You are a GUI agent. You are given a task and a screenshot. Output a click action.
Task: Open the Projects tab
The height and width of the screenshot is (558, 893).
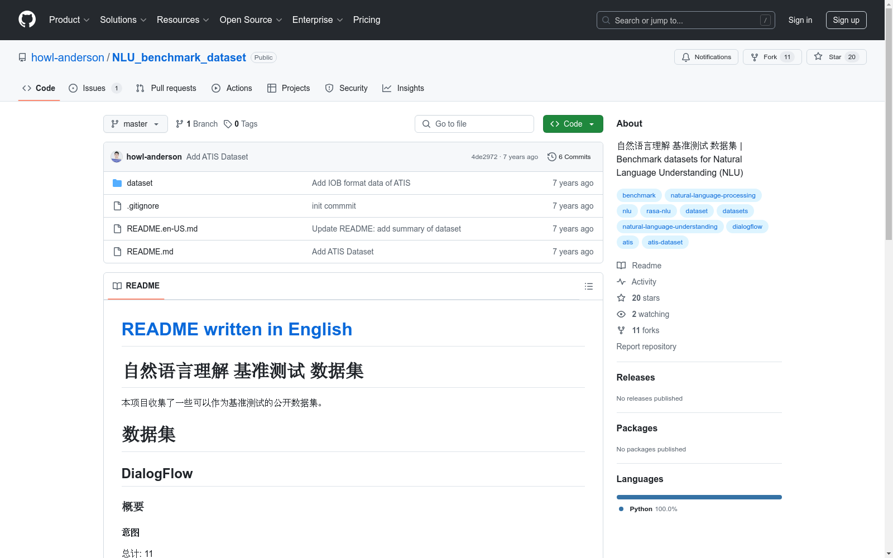click(x=289, y=88)
